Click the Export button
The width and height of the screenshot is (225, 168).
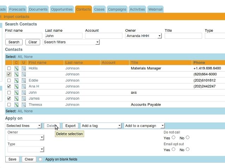70,126
